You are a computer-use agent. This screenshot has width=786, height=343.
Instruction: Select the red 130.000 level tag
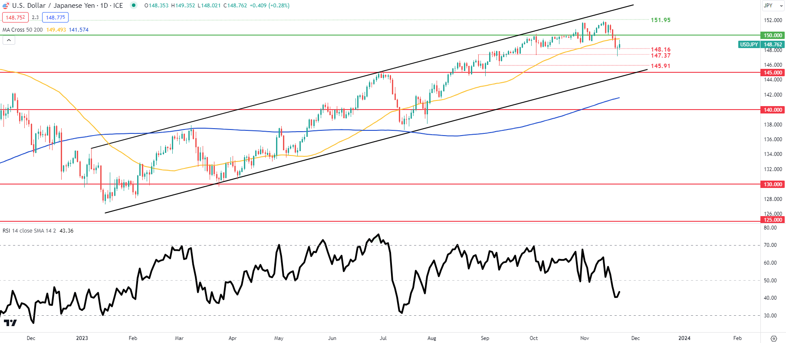773,184
